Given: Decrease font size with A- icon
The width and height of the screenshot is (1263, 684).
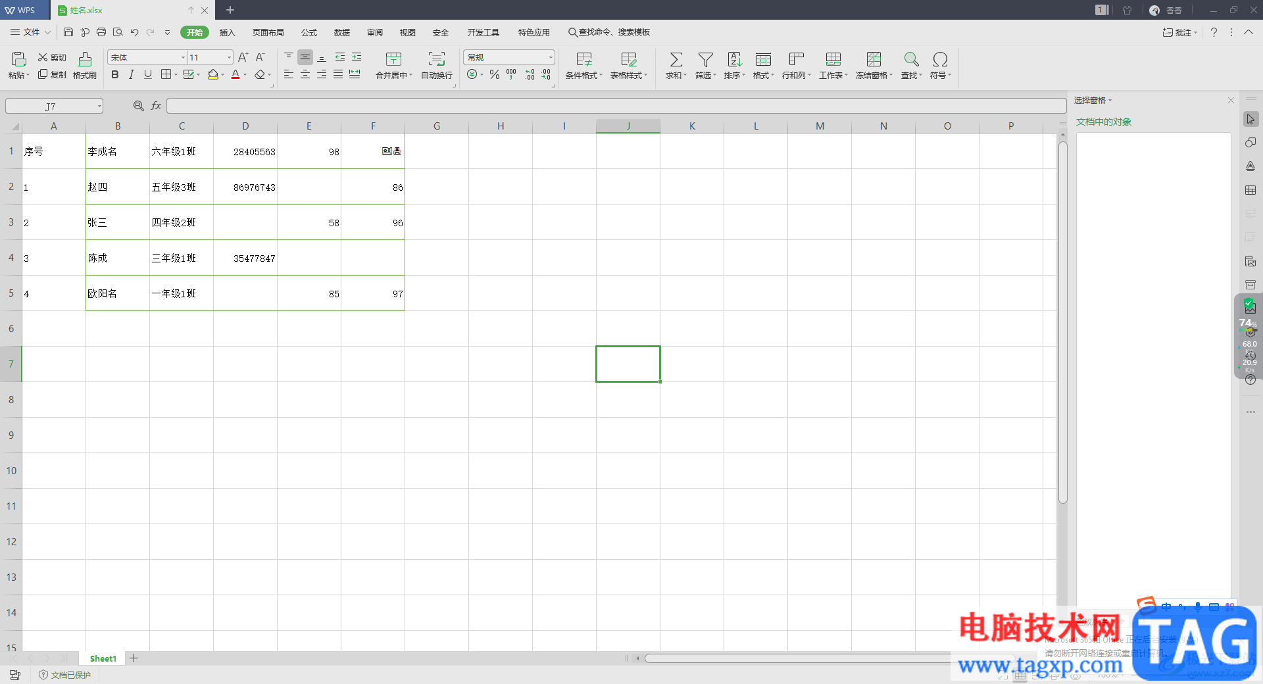Looking at the screenshot, I should coord(260,58).
